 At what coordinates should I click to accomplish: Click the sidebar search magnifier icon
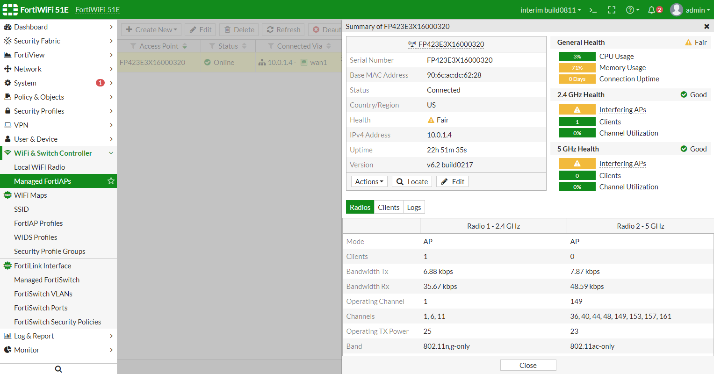58,369
